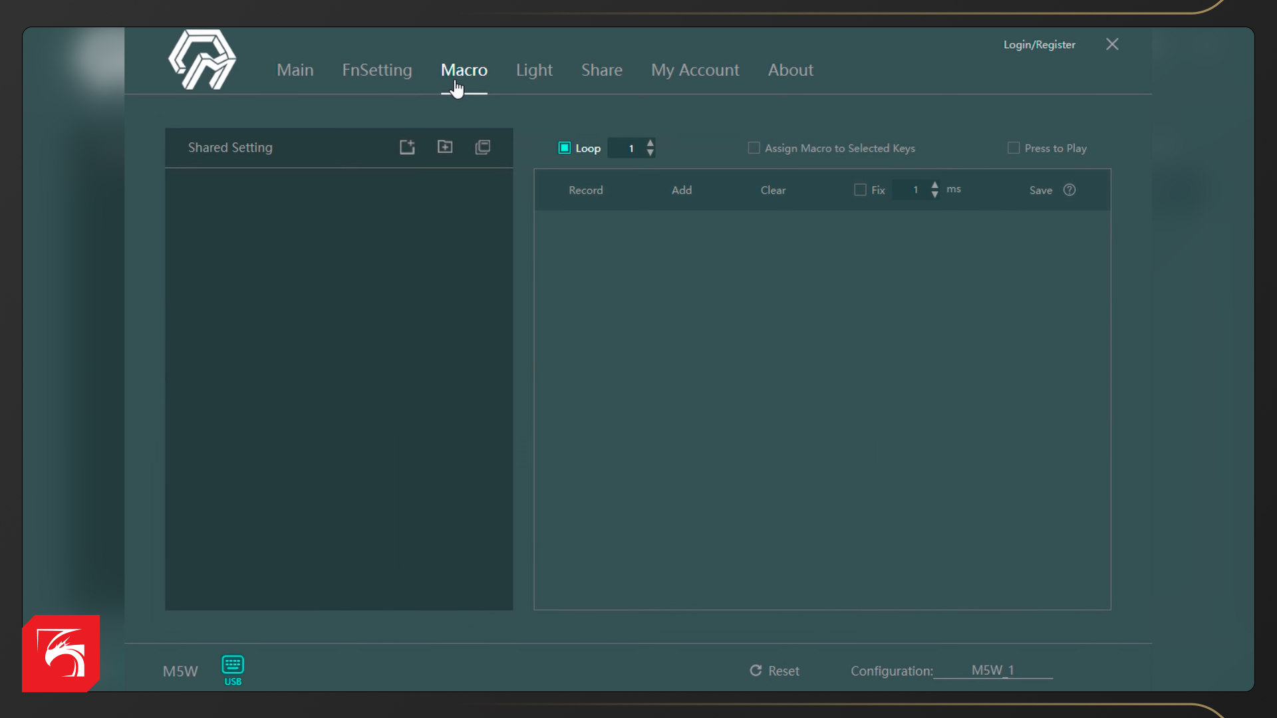Go to the Light tab
1277x718 pixels.
534,70
